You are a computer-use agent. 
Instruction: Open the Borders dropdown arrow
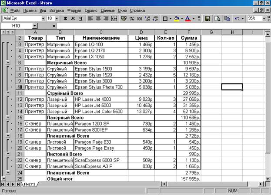pos(171,19)
